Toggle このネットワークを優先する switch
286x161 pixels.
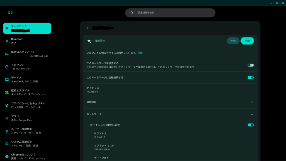(x=251, y=65)
